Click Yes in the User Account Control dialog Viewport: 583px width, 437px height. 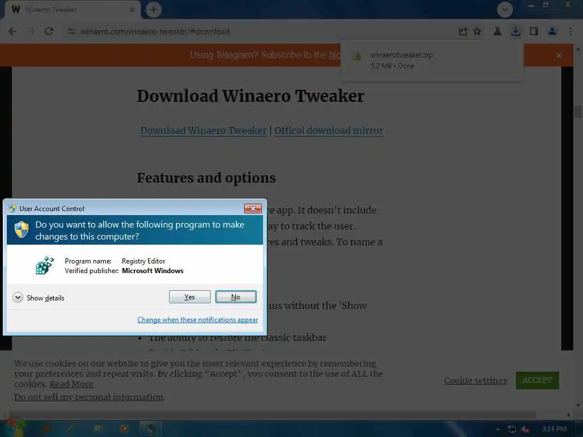coord(190,297)
